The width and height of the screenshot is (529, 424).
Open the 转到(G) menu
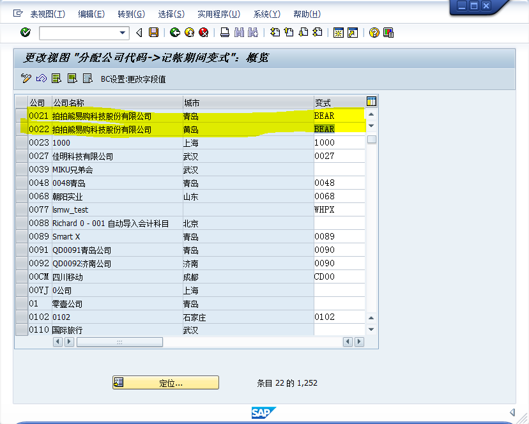[131, 14]
